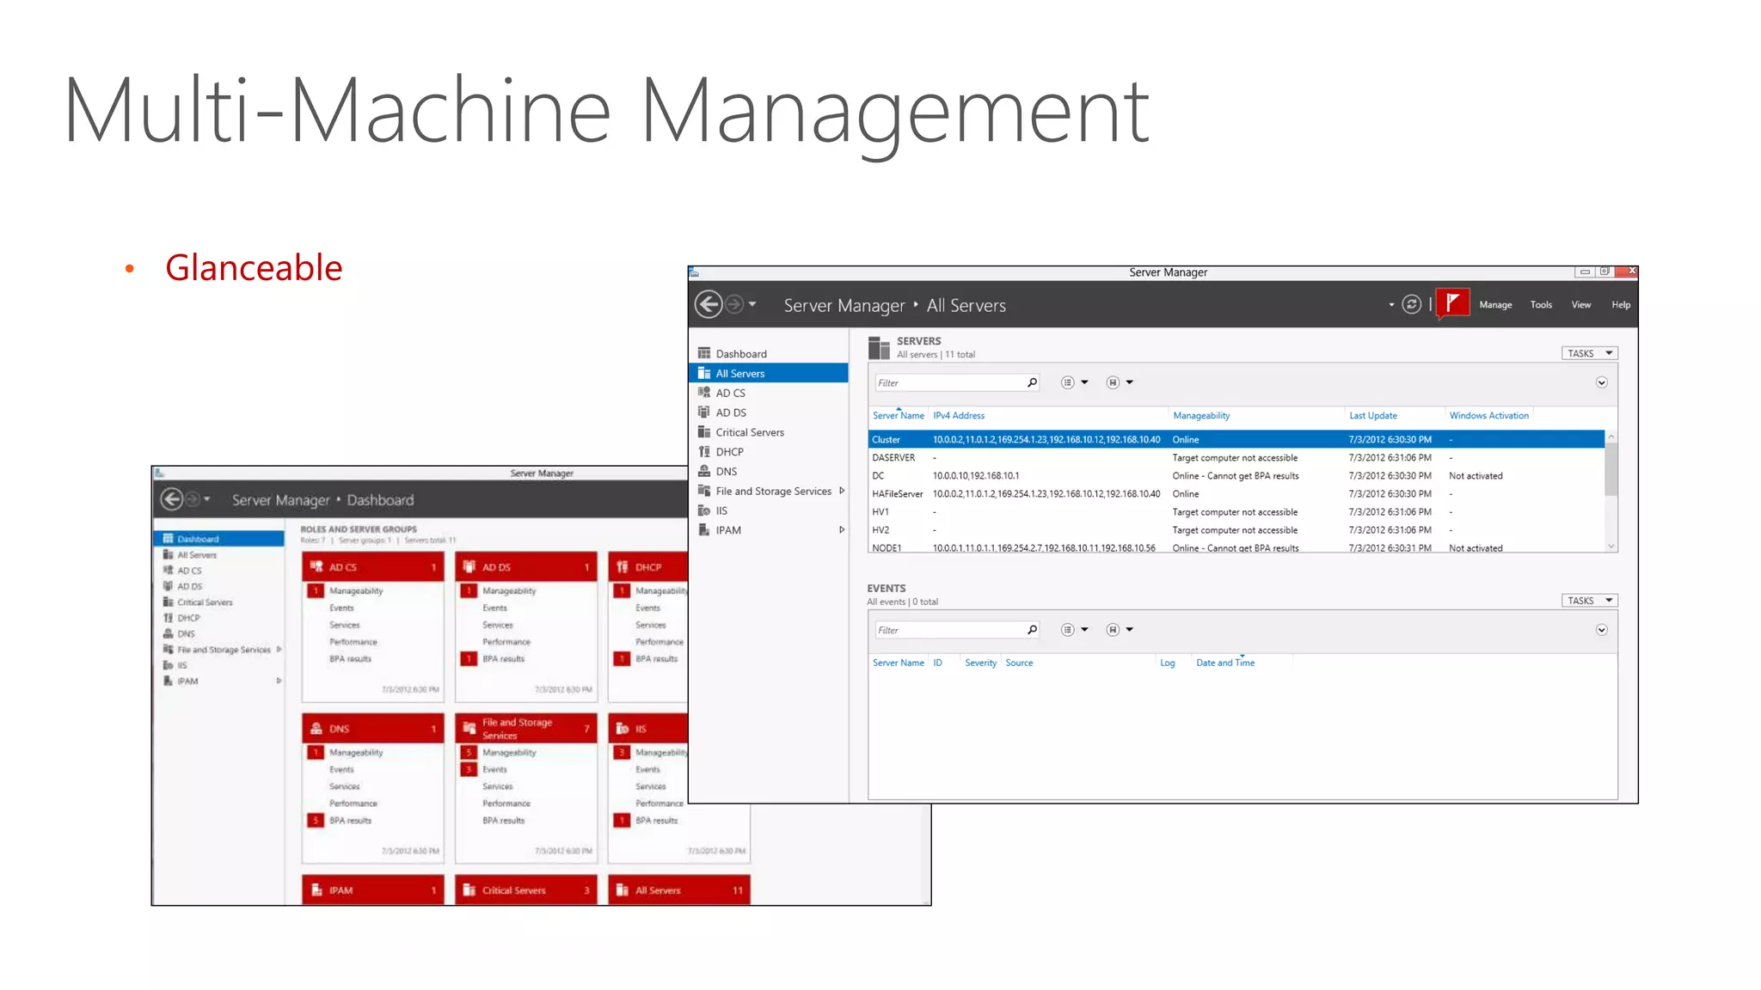This screenshot has width=1761, height=990.
Task: Open the Manage menu
Action: (1495, 305)
